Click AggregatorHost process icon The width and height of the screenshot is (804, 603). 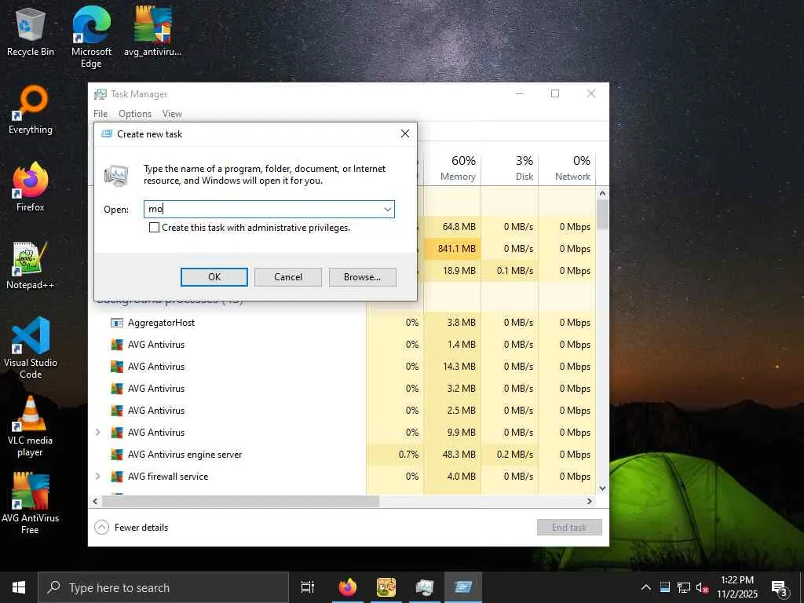click(117, 323)
